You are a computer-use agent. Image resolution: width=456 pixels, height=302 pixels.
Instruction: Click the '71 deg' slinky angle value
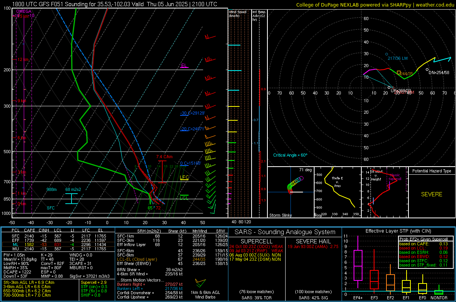[305, 170]
